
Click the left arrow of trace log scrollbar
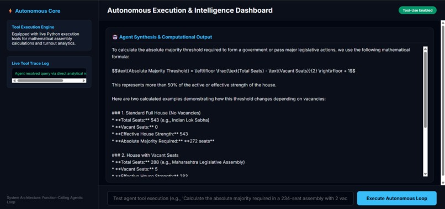pyautogui.click(x=14, y=81)
